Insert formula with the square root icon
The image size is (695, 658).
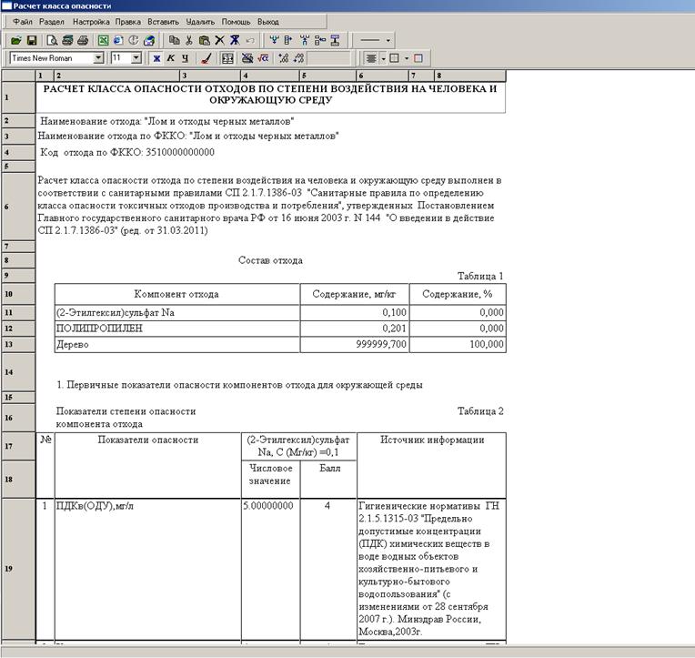[263, 58]
